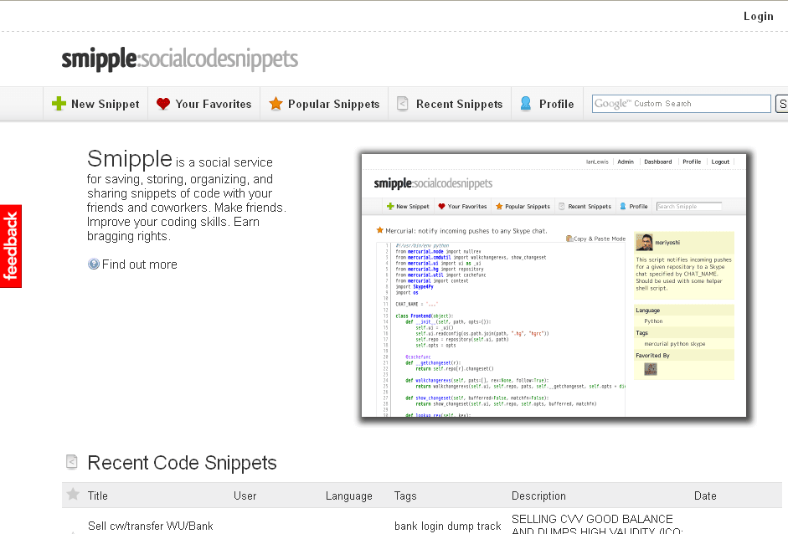Click the search submit button beside search field

[781, 104]
